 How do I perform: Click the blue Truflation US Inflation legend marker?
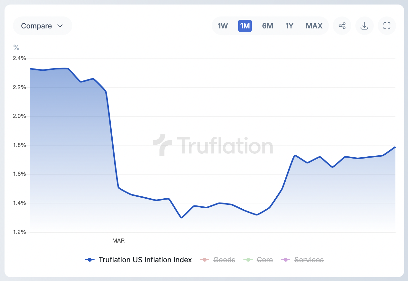tap(90, 260)
